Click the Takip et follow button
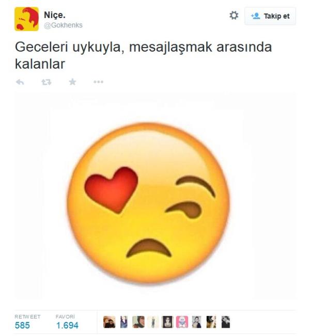310x336 pixels. coord(270,16)
